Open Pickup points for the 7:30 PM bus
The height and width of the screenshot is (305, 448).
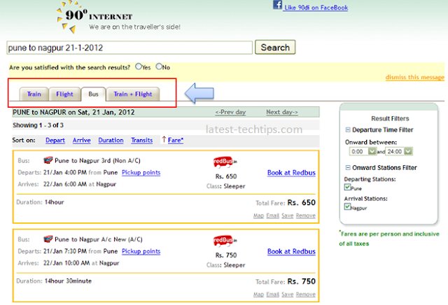click(141, 251)
